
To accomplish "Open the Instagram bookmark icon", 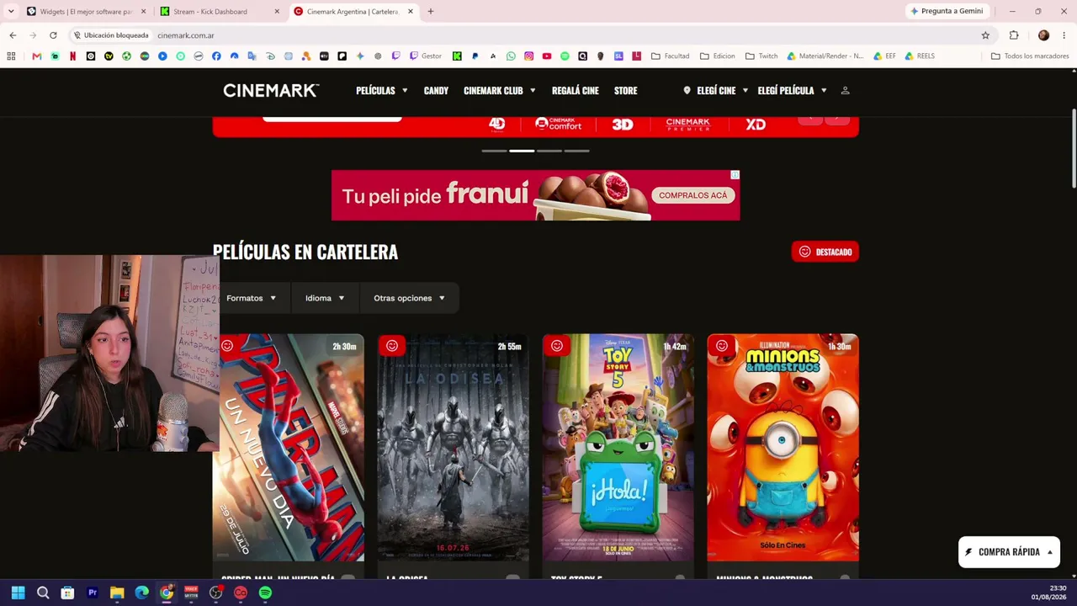I will 528,56.
